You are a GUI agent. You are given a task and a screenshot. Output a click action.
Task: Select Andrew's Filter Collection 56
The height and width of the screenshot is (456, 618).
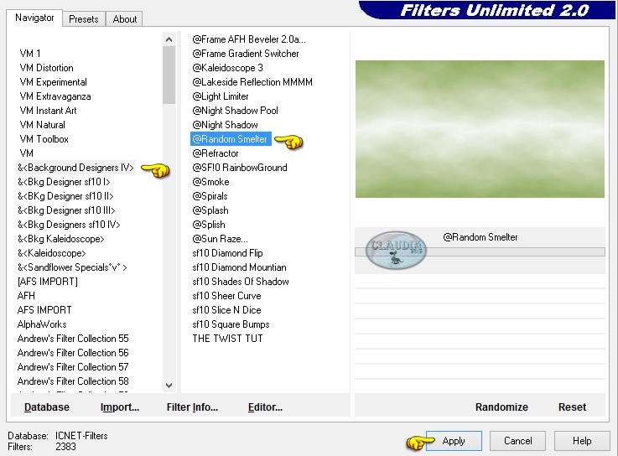[73, 352]
